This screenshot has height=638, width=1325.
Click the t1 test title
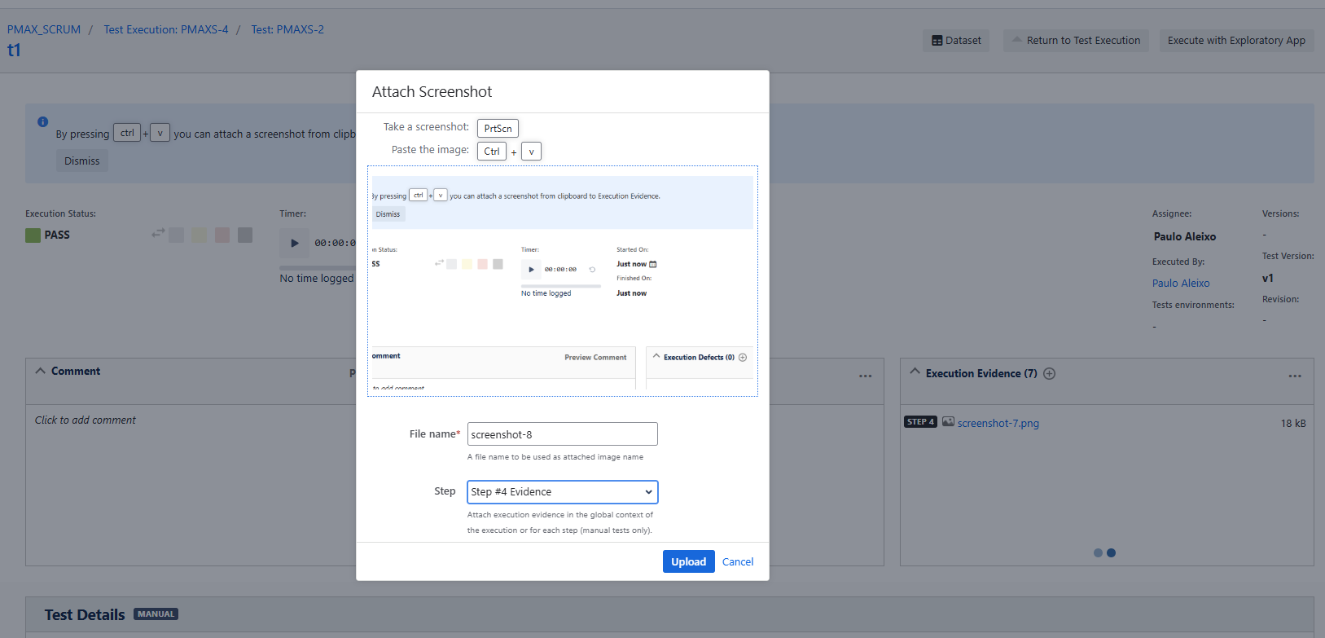click(14, 51)
